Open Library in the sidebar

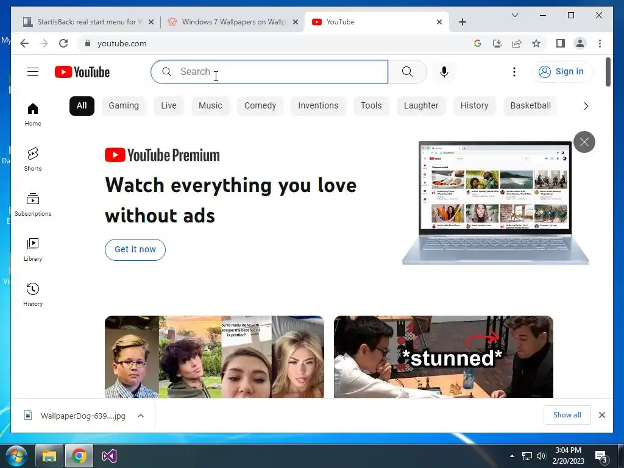[x=33, y=250]
